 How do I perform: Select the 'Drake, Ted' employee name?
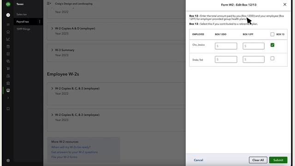pyautogui.click(x=198, y=60)
